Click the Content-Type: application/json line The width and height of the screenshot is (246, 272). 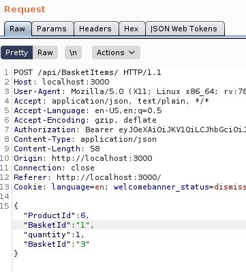(85, 139)
